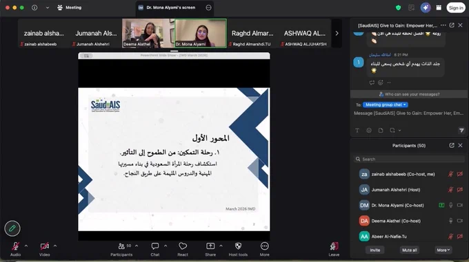469x262 pixels.
Task: Click the slide show window's toolbar icon
Action: (86, 56)
